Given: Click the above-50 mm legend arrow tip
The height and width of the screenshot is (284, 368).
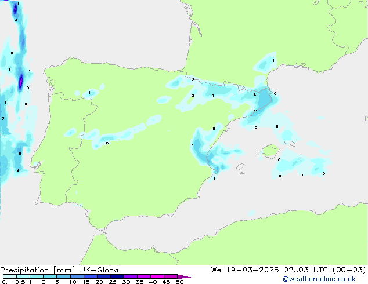Looking at the screenshot, I should (x=184, y=276).
